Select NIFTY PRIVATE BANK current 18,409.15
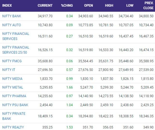This screenshot has height=130, width=155. click(x=45, y=116)
